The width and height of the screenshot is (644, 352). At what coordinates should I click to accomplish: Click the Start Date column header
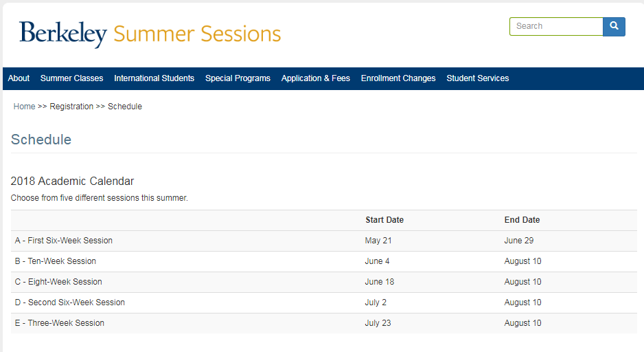(x=384, y=220)
